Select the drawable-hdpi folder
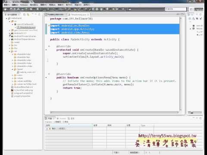The width and height of the screenshot is (207, 155). (x=22, y=54)
